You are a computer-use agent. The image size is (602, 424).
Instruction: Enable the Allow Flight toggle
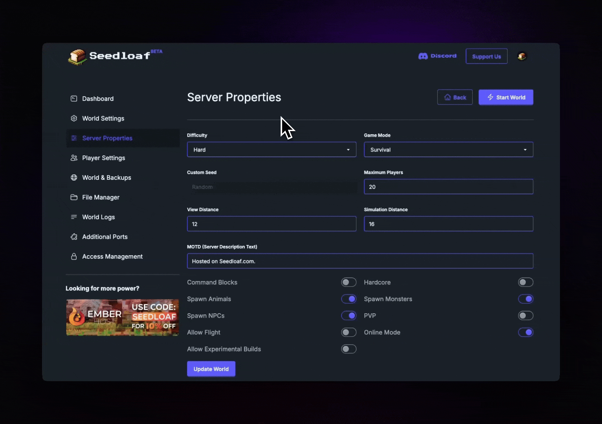349,333
